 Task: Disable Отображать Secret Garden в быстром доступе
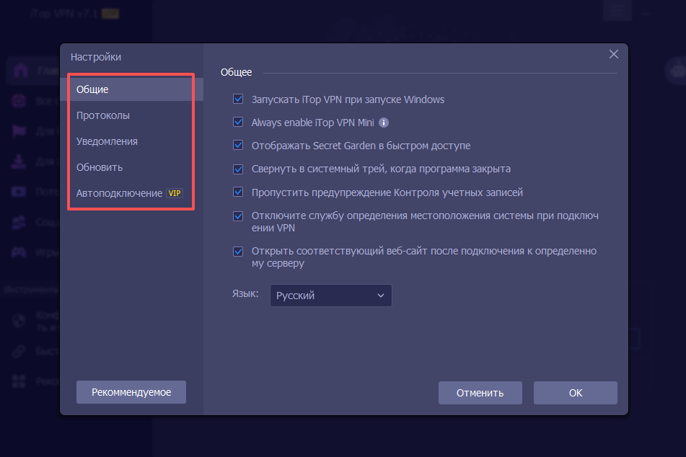(238, 146)
